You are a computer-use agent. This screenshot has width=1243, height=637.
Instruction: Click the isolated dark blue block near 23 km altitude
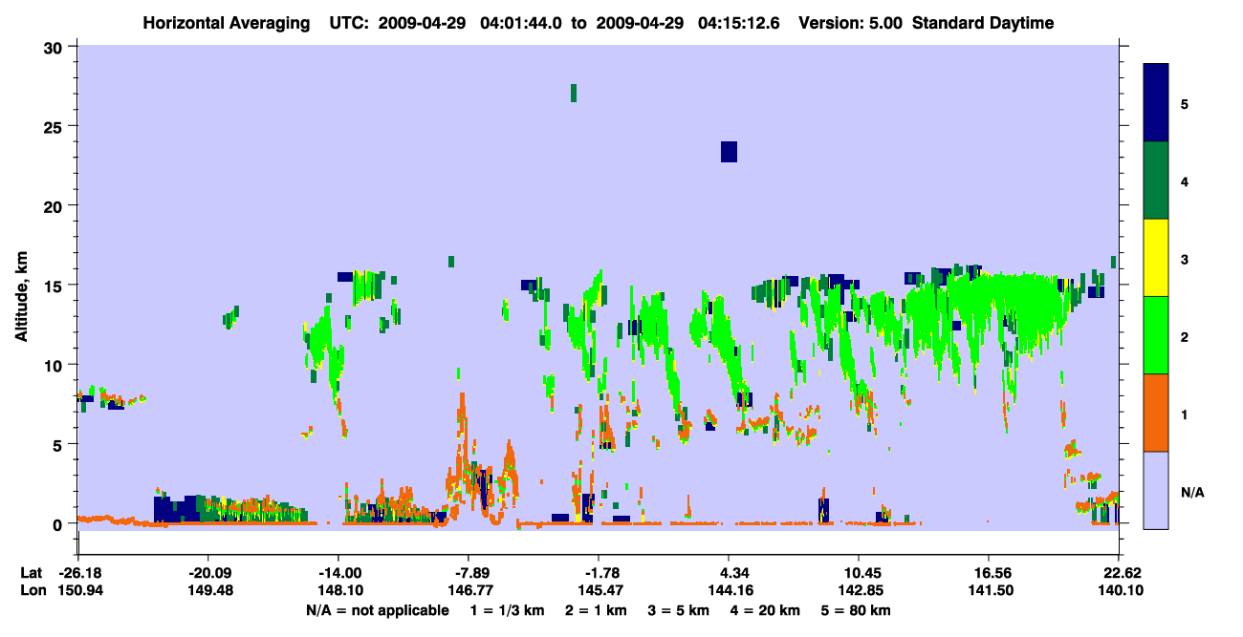729,152
